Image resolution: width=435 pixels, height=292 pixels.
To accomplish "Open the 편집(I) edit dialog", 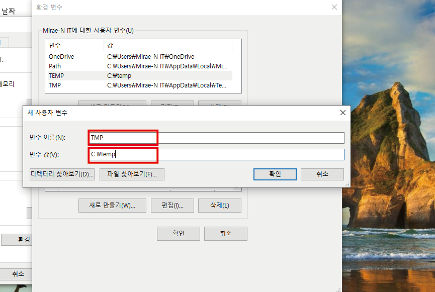I will [x=172, y=205].
